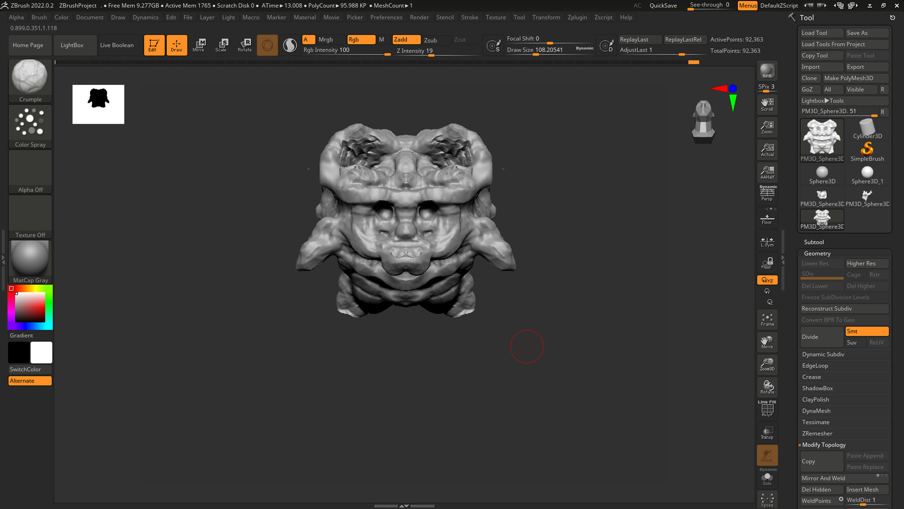Click the Make PolyMesh3D button

[x=855, y=78]
